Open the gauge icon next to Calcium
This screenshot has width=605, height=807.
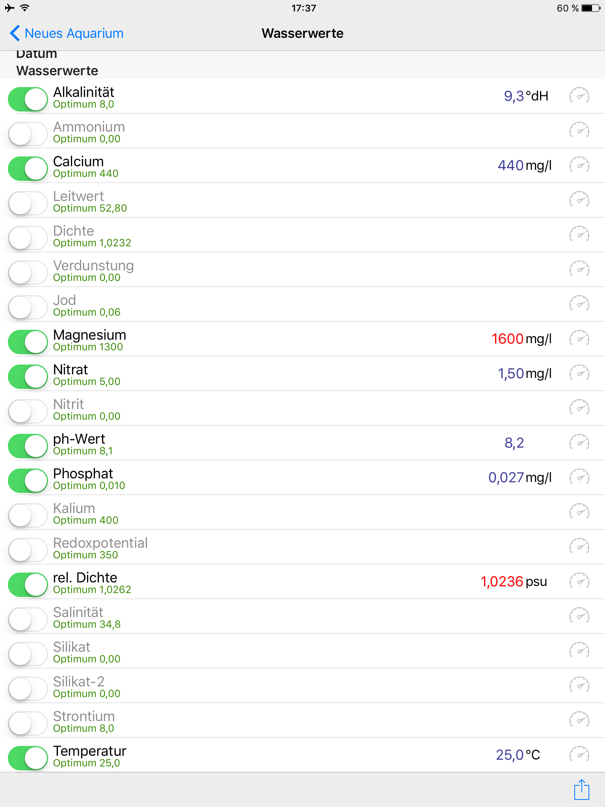point(579,165)
